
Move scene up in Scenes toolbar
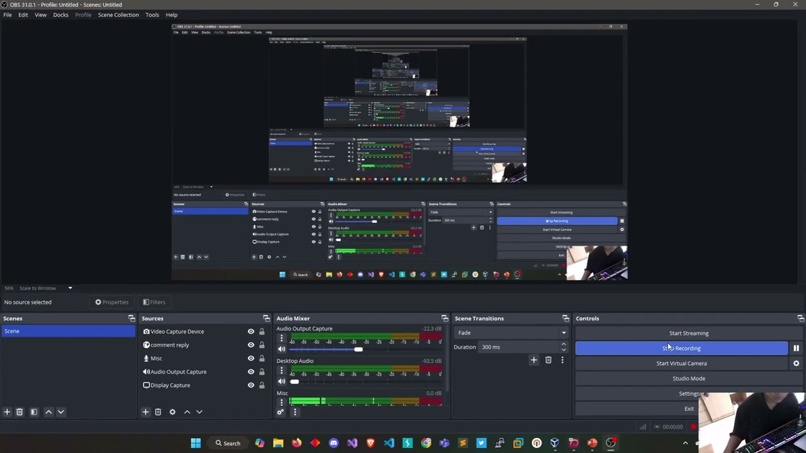tap(48, 412)
